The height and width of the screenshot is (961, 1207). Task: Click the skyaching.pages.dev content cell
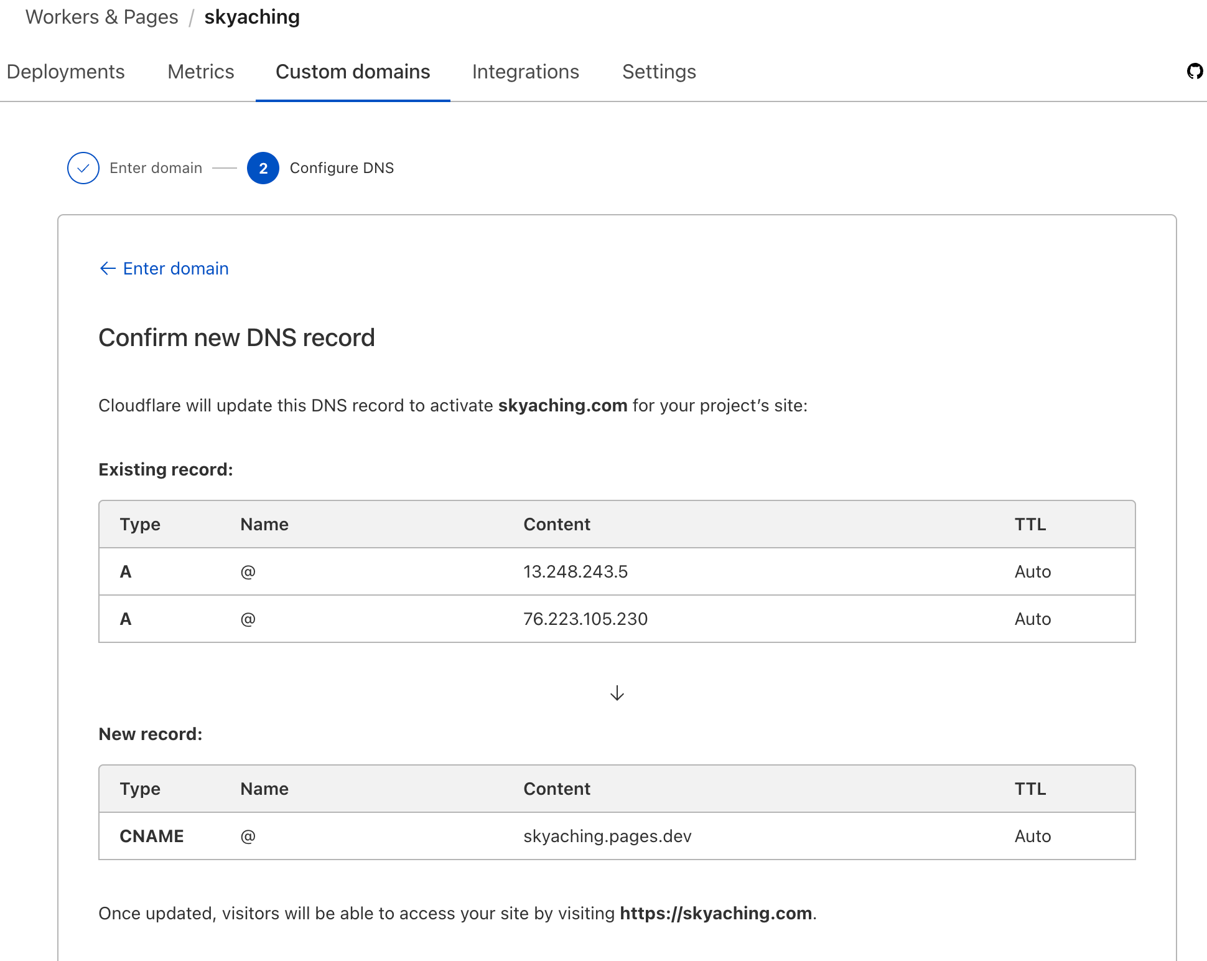pyautogui.click(x=608, y=836)
